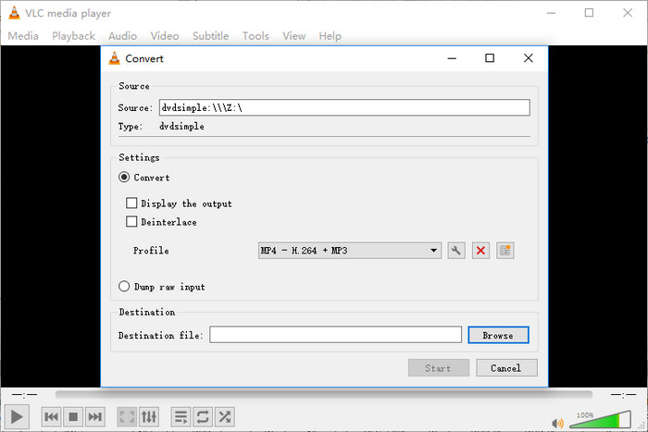
Task: Adjust the volume slider at 100%
Action: pos(601,420)
